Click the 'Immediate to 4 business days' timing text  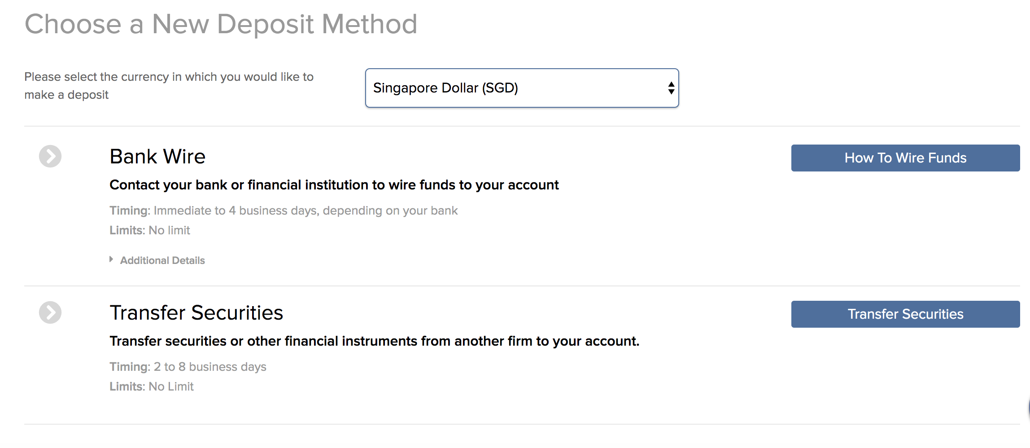coord(306,211)
